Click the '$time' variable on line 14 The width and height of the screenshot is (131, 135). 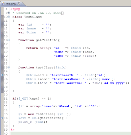tap(31, 32)
